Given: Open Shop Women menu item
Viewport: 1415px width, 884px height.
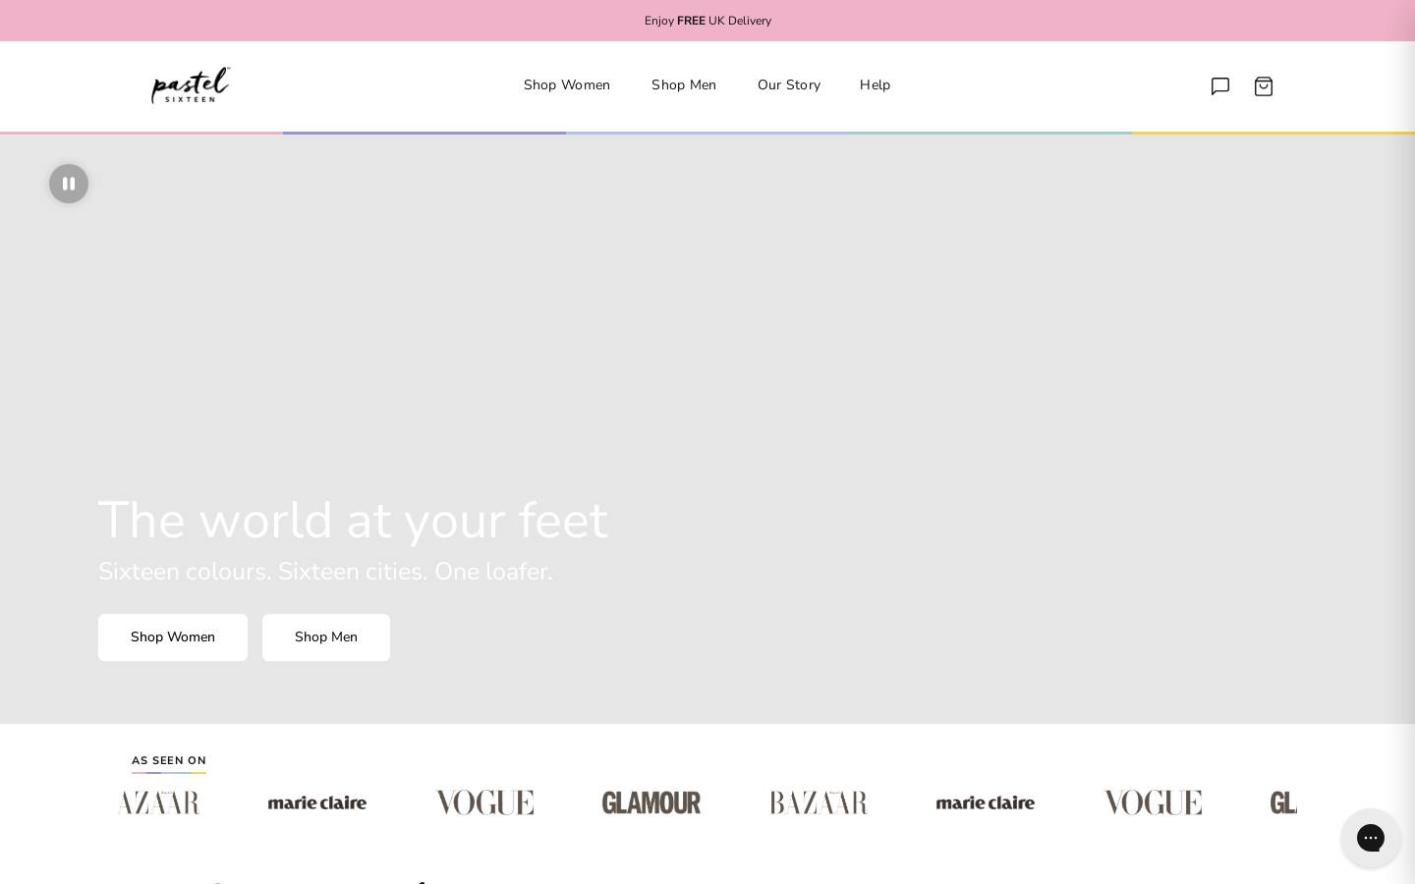Looking at the screenshot, I should [567, 85].
